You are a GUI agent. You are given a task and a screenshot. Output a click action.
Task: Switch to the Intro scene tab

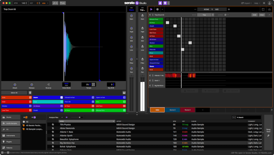click(x=157, y=110)
